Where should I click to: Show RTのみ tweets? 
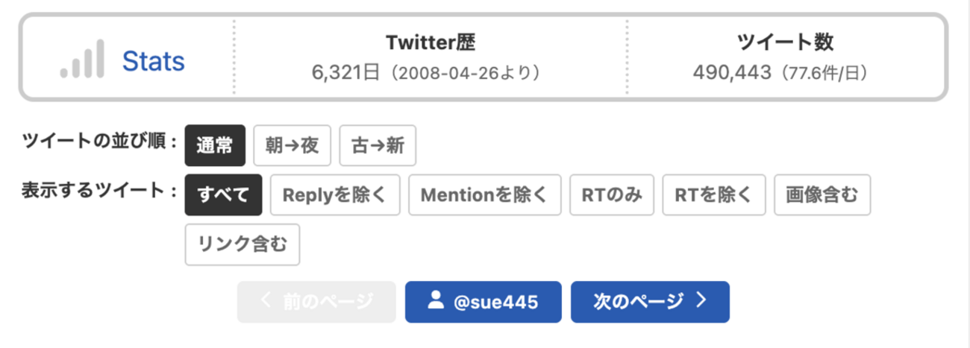pyautogui.click(x=612, y=194)
